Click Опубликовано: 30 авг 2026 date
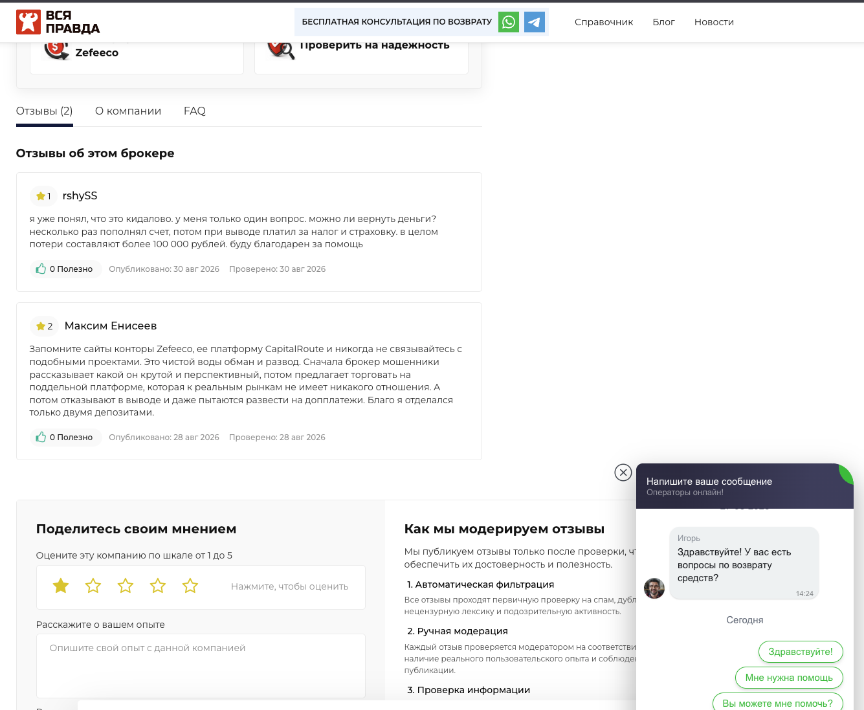Image resolution: width=864 pixels, height=710 pixels. (164, 269)
